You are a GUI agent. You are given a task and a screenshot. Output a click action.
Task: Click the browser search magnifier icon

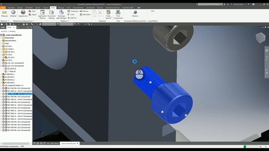point(28,27)
